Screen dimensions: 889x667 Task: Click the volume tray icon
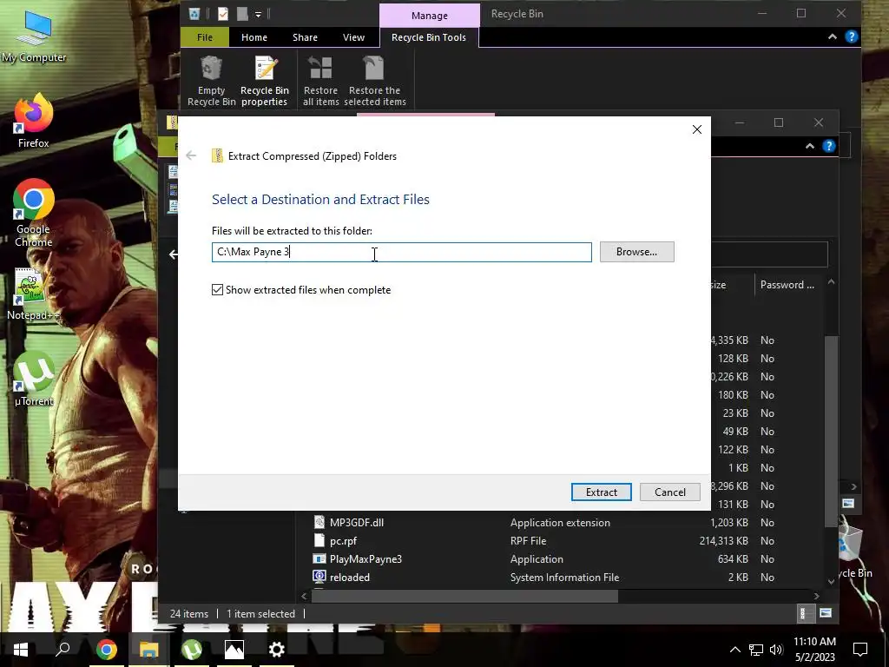coord(777,650)
